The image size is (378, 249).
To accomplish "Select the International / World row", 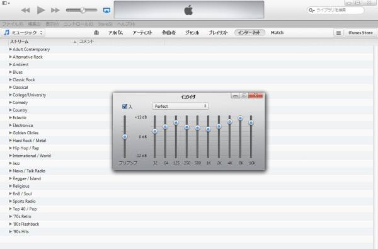I will coord(187,156).
